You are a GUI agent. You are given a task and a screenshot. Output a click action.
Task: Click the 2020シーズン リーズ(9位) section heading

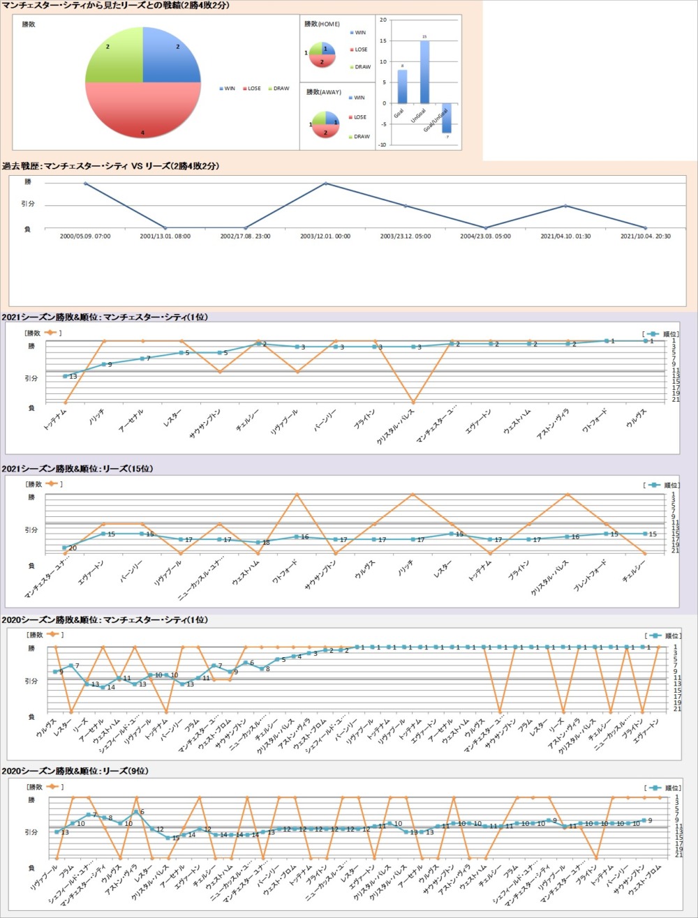75,771
